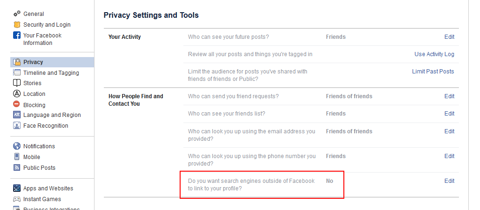Go to Mobile settings section

click(x=31, y=157)
